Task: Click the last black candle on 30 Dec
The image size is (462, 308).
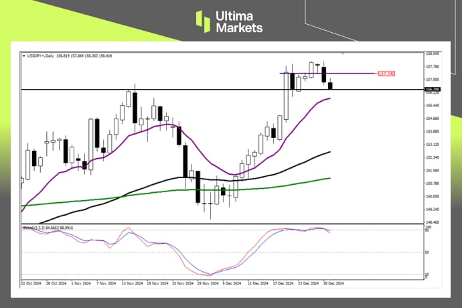Action: [330, 85]
